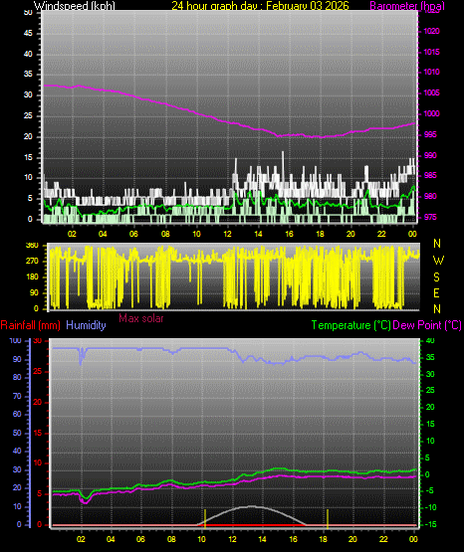Click '1020' on the Barometer axis

coord(431,32)
